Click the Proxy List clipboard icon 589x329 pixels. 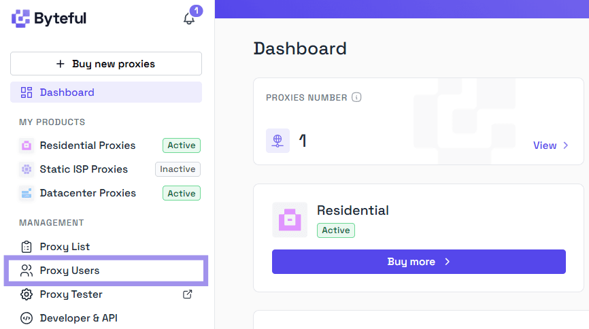coord(27,247)
